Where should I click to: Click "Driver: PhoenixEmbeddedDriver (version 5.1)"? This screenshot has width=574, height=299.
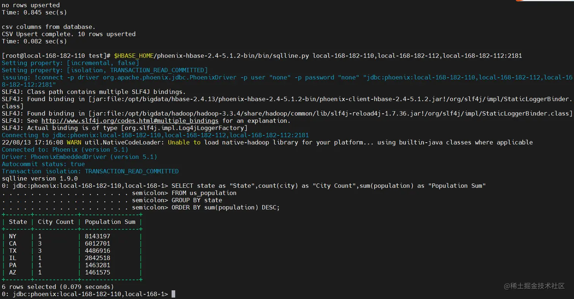(79, 157)
